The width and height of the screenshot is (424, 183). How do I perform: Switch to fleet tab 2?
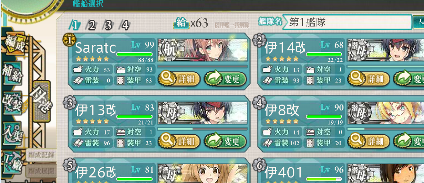click(x=91, y=26)
